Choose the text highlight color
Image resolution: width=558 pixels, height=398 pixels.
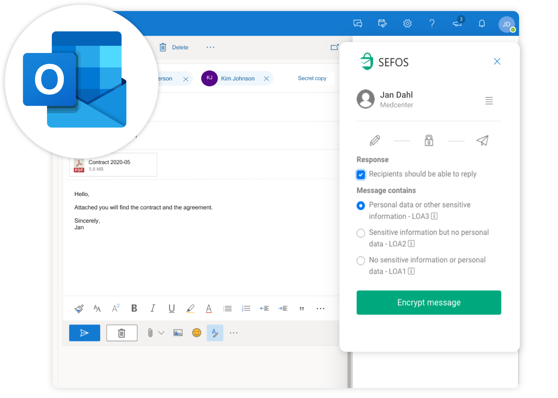pos(190,309)
